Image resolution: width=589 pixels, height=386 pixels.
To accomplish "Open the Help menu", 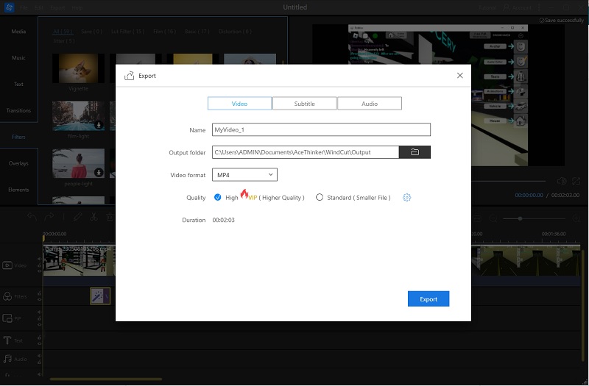I will 77,7.
